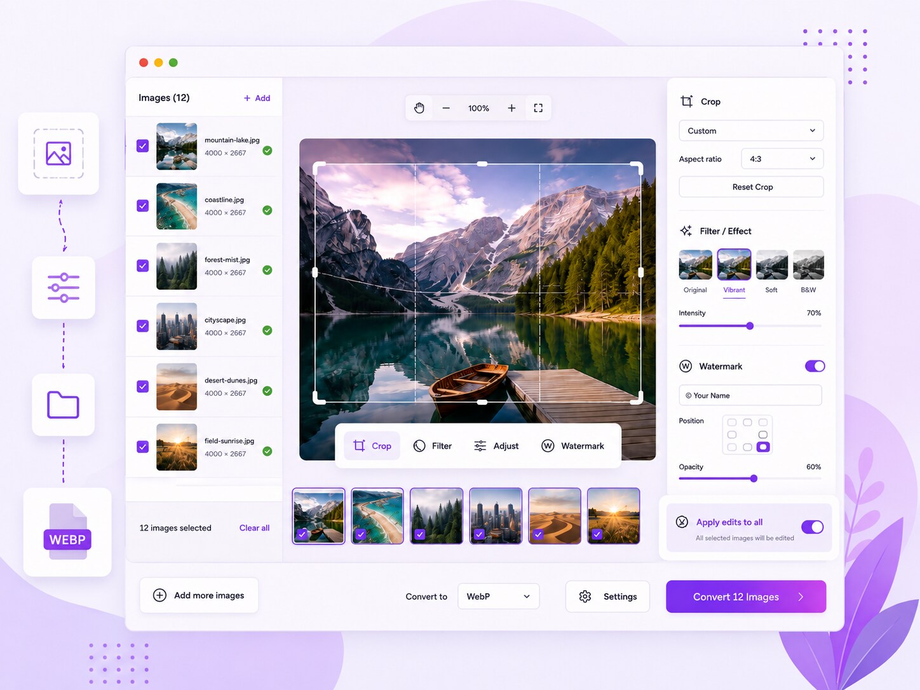The width and height of the screenshot is (920, 690).
Task: Click the green check beside coastline.jpg
Action: 267,210
